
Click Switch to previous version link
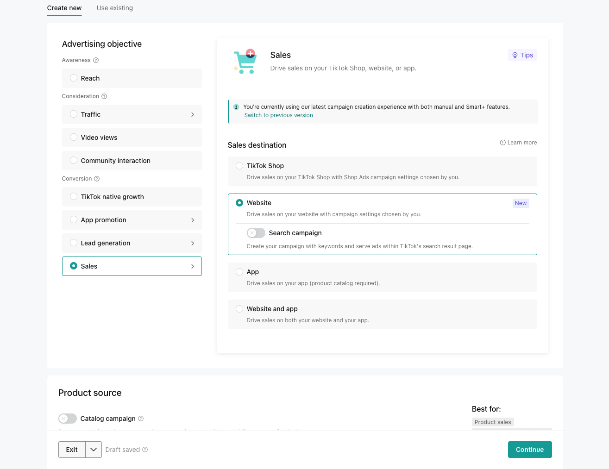tap(279, 115)
